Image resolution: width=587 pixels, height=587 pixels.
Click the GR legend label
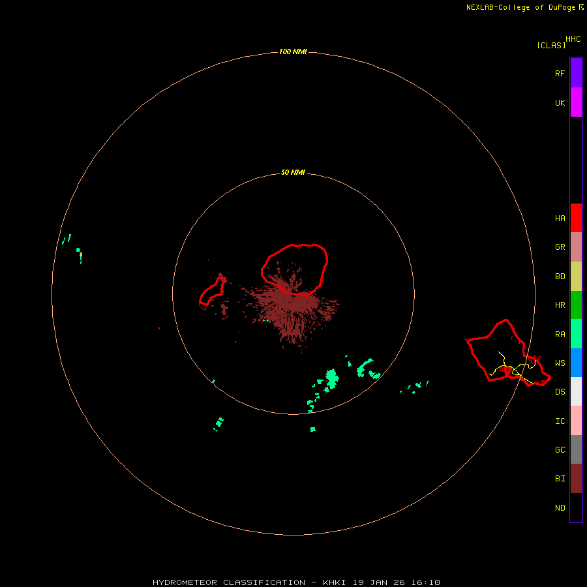click(x=560, y=247)
